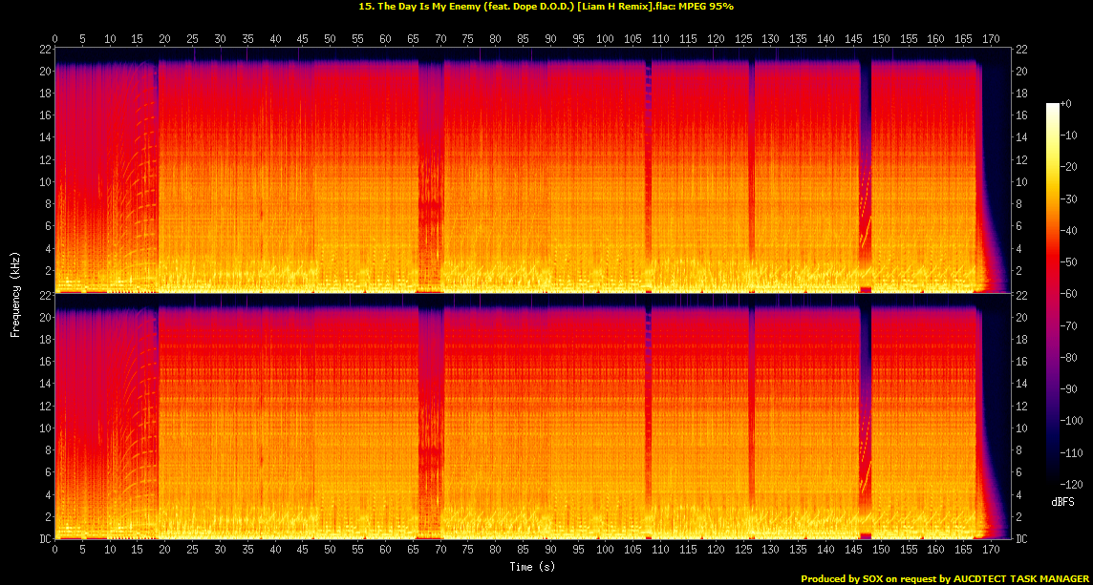The image size is (1093, 585).
Task: Click the 'Time (s)' axis label
Action: 531,567
